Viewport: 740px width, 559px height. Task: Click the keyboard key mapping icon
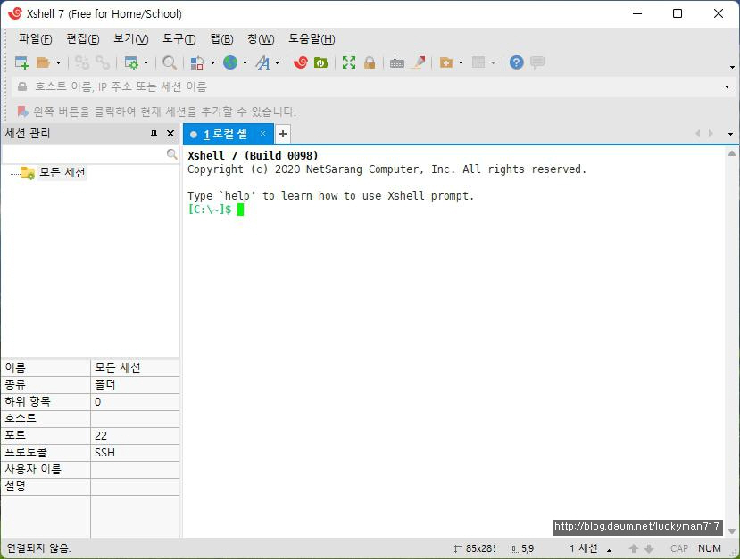click(397, 62)
